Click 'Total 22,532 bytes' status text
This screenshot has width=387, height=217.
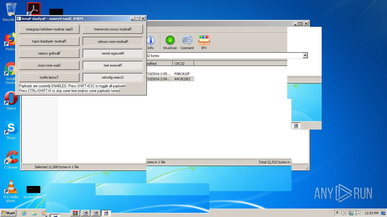(x=275, y=162)
